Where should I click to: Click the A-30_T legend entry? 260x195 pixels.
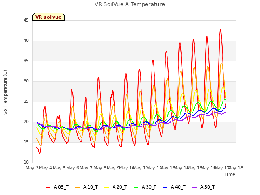[145, 187]
